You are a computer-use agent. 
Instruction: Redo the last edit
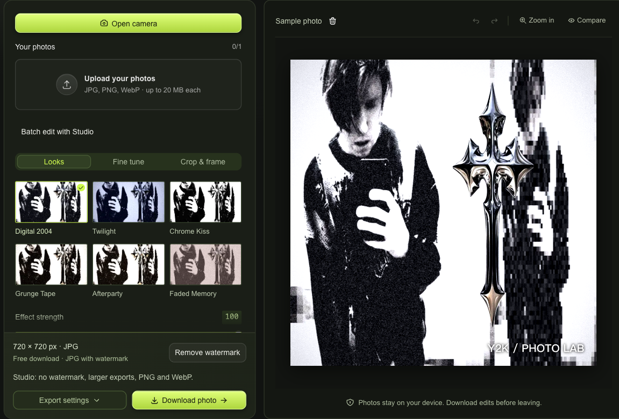(494, 21)
